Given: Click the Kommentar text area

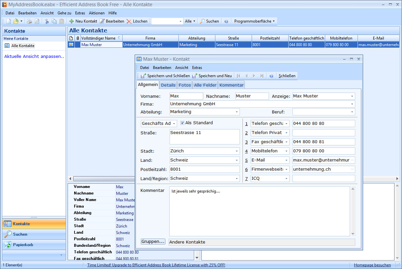Looking at the screenshot, I should 260,211.
